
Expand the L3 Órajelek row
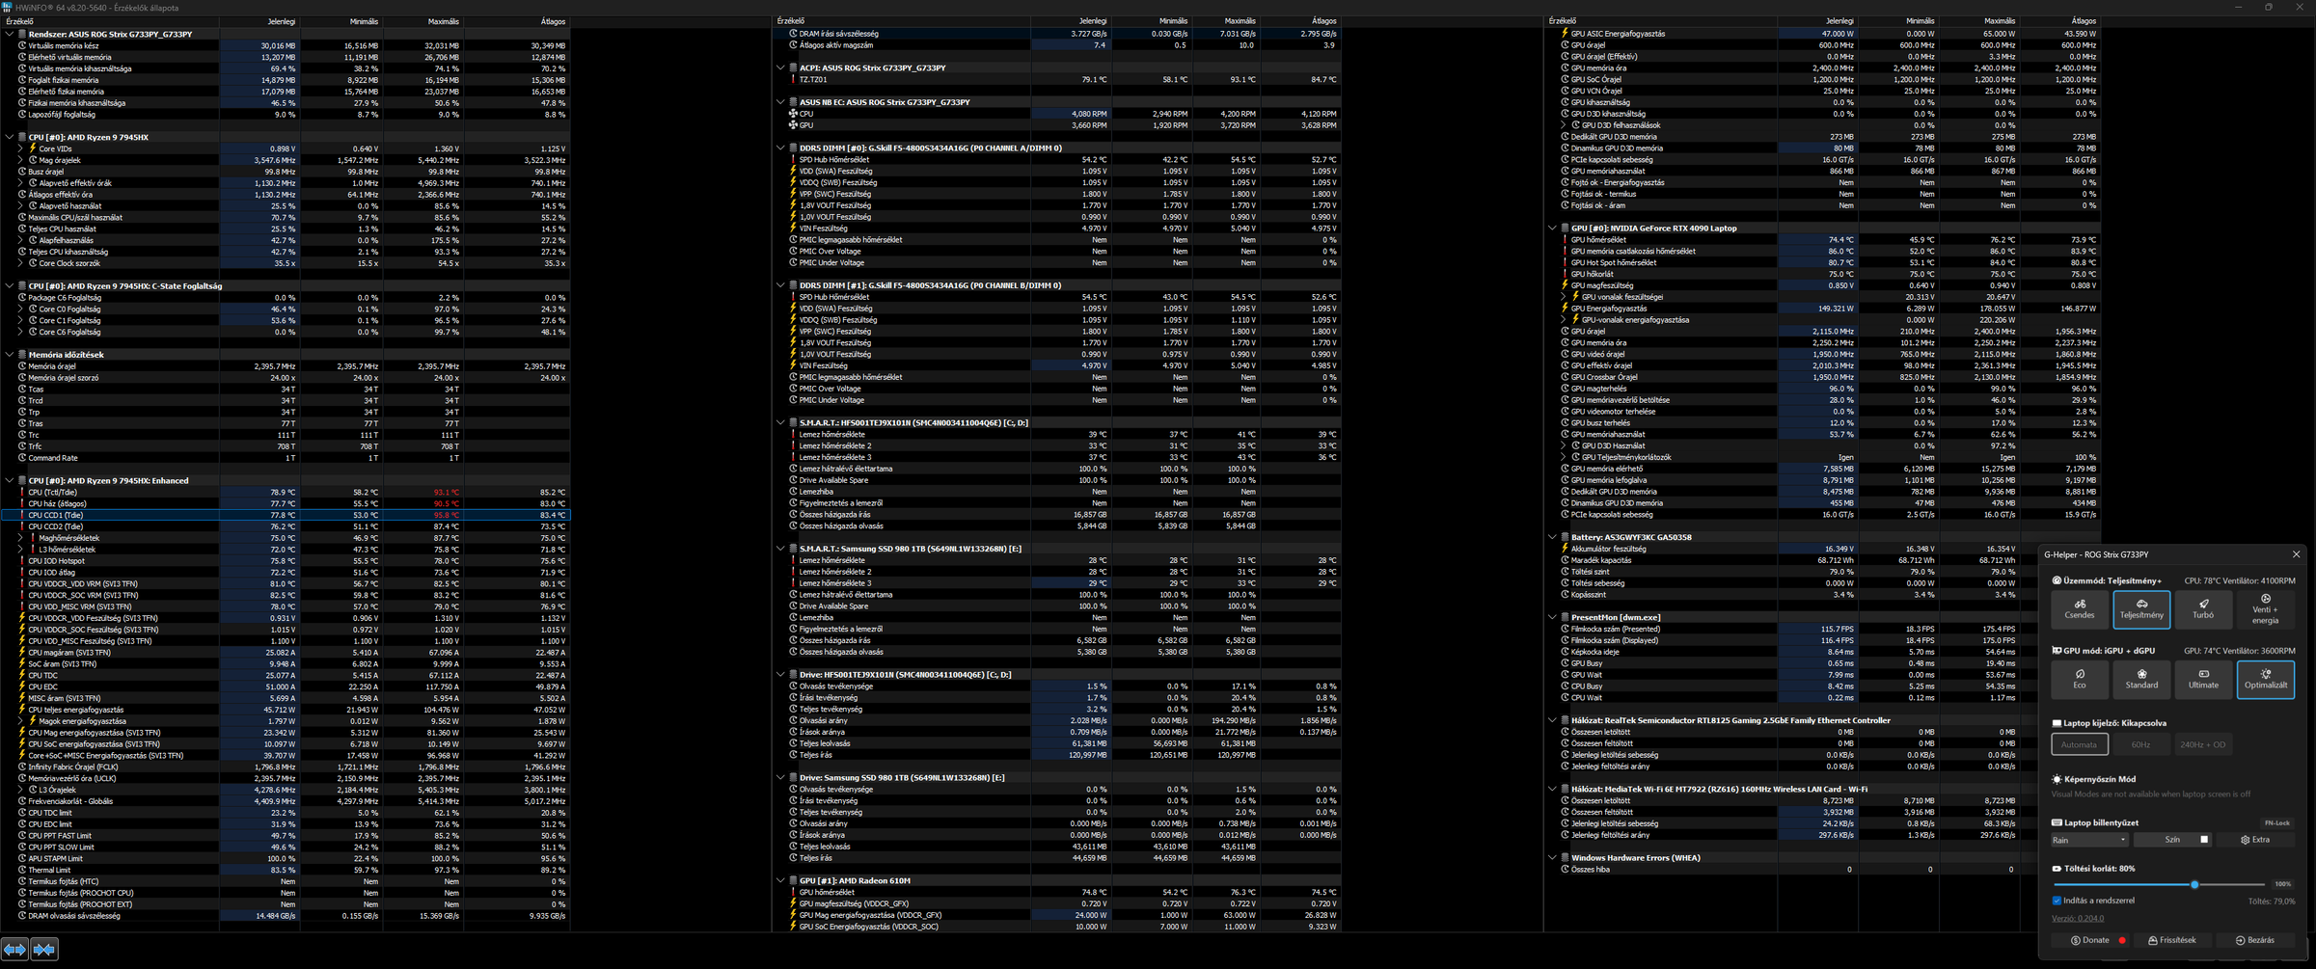point(20,790)
